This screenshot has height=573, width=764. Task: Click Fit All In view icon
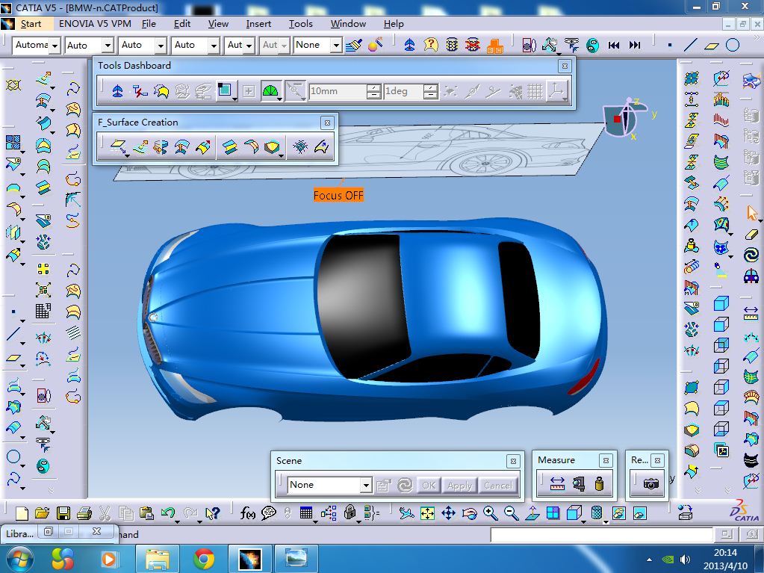[427, 512]
